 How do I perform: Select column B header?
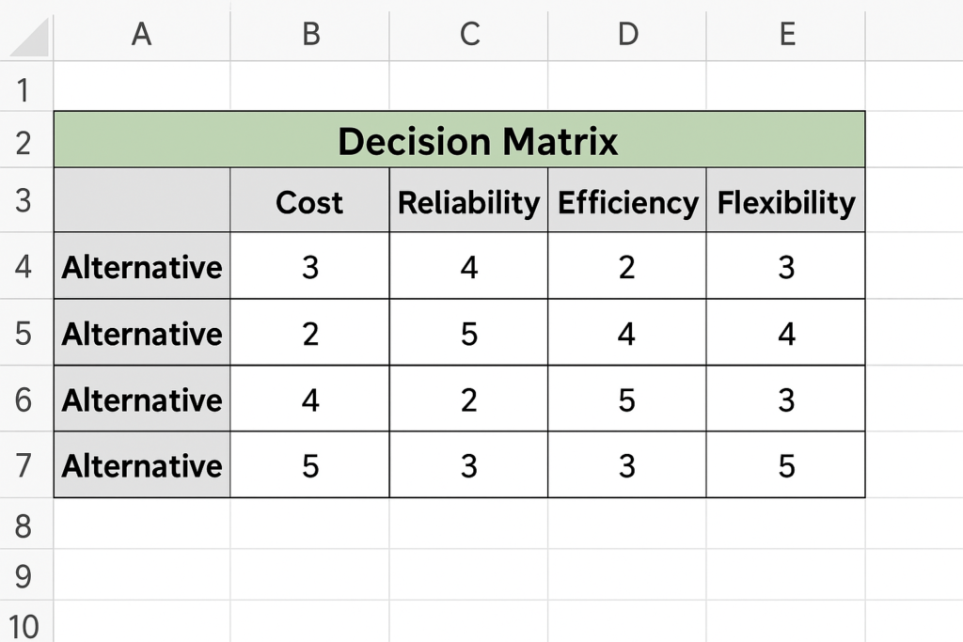click(310, 35)
